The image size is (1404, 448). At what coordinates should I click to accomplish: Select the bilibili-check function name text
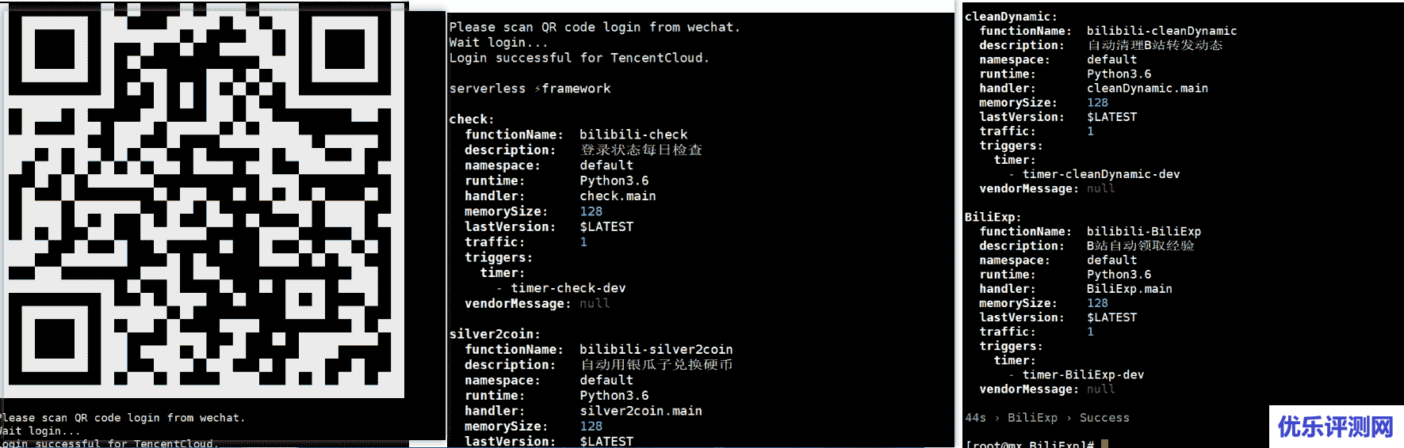[x=633, y=135]
